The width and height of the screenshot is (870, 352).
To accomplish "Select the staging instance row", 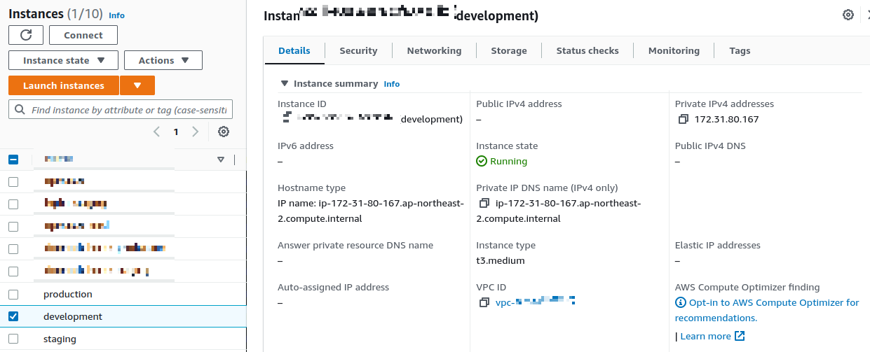I will (x=123, y=339).
